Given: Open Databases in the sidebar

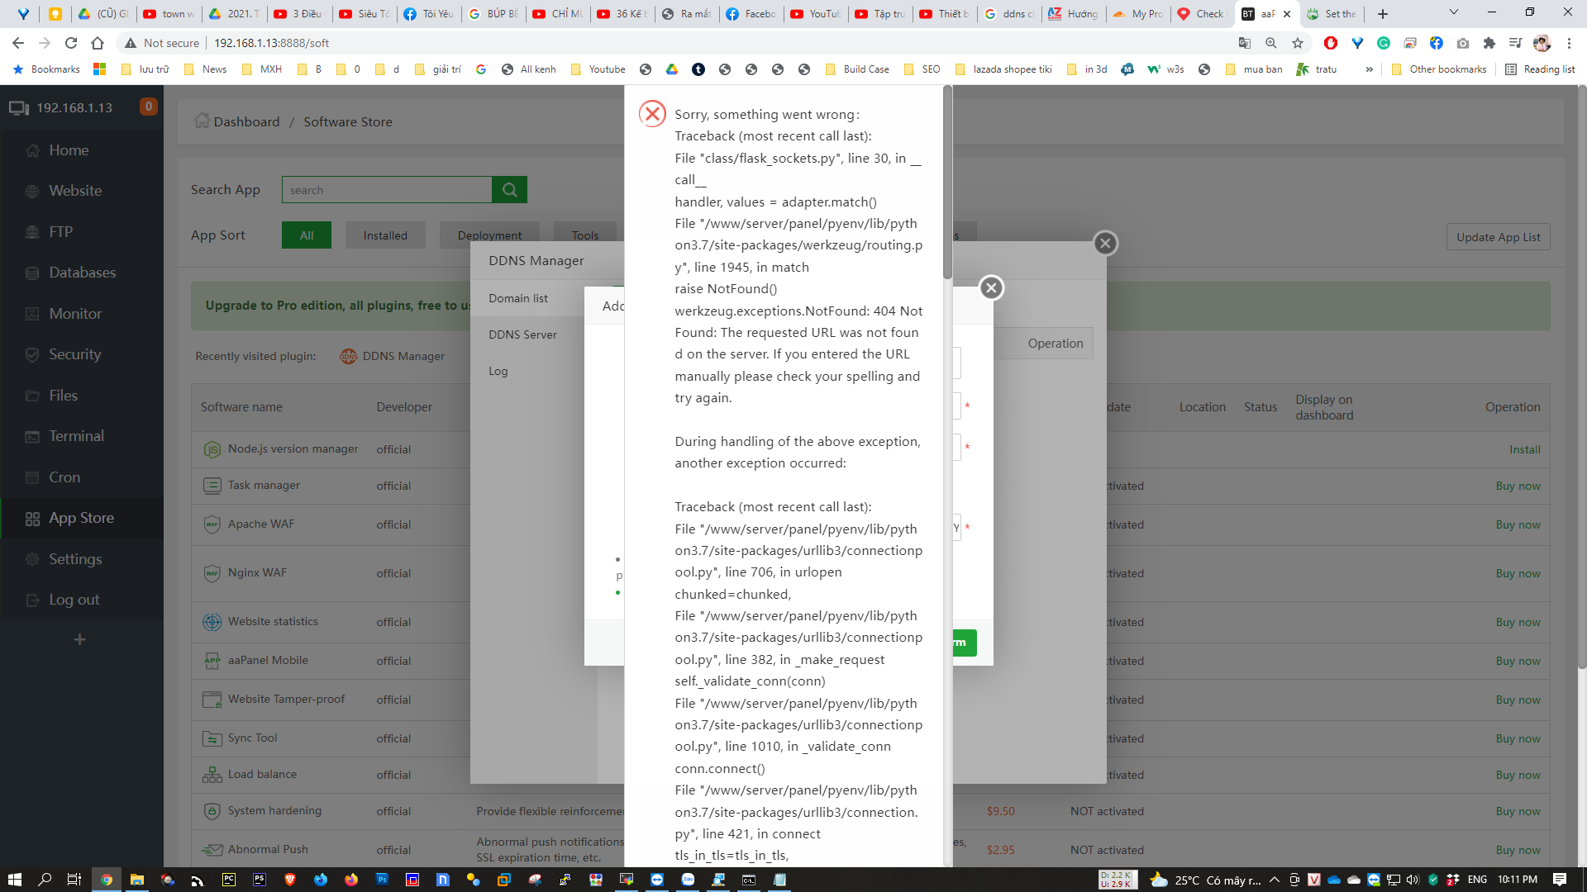Looking at the screenshot, I should coord(82,273).
